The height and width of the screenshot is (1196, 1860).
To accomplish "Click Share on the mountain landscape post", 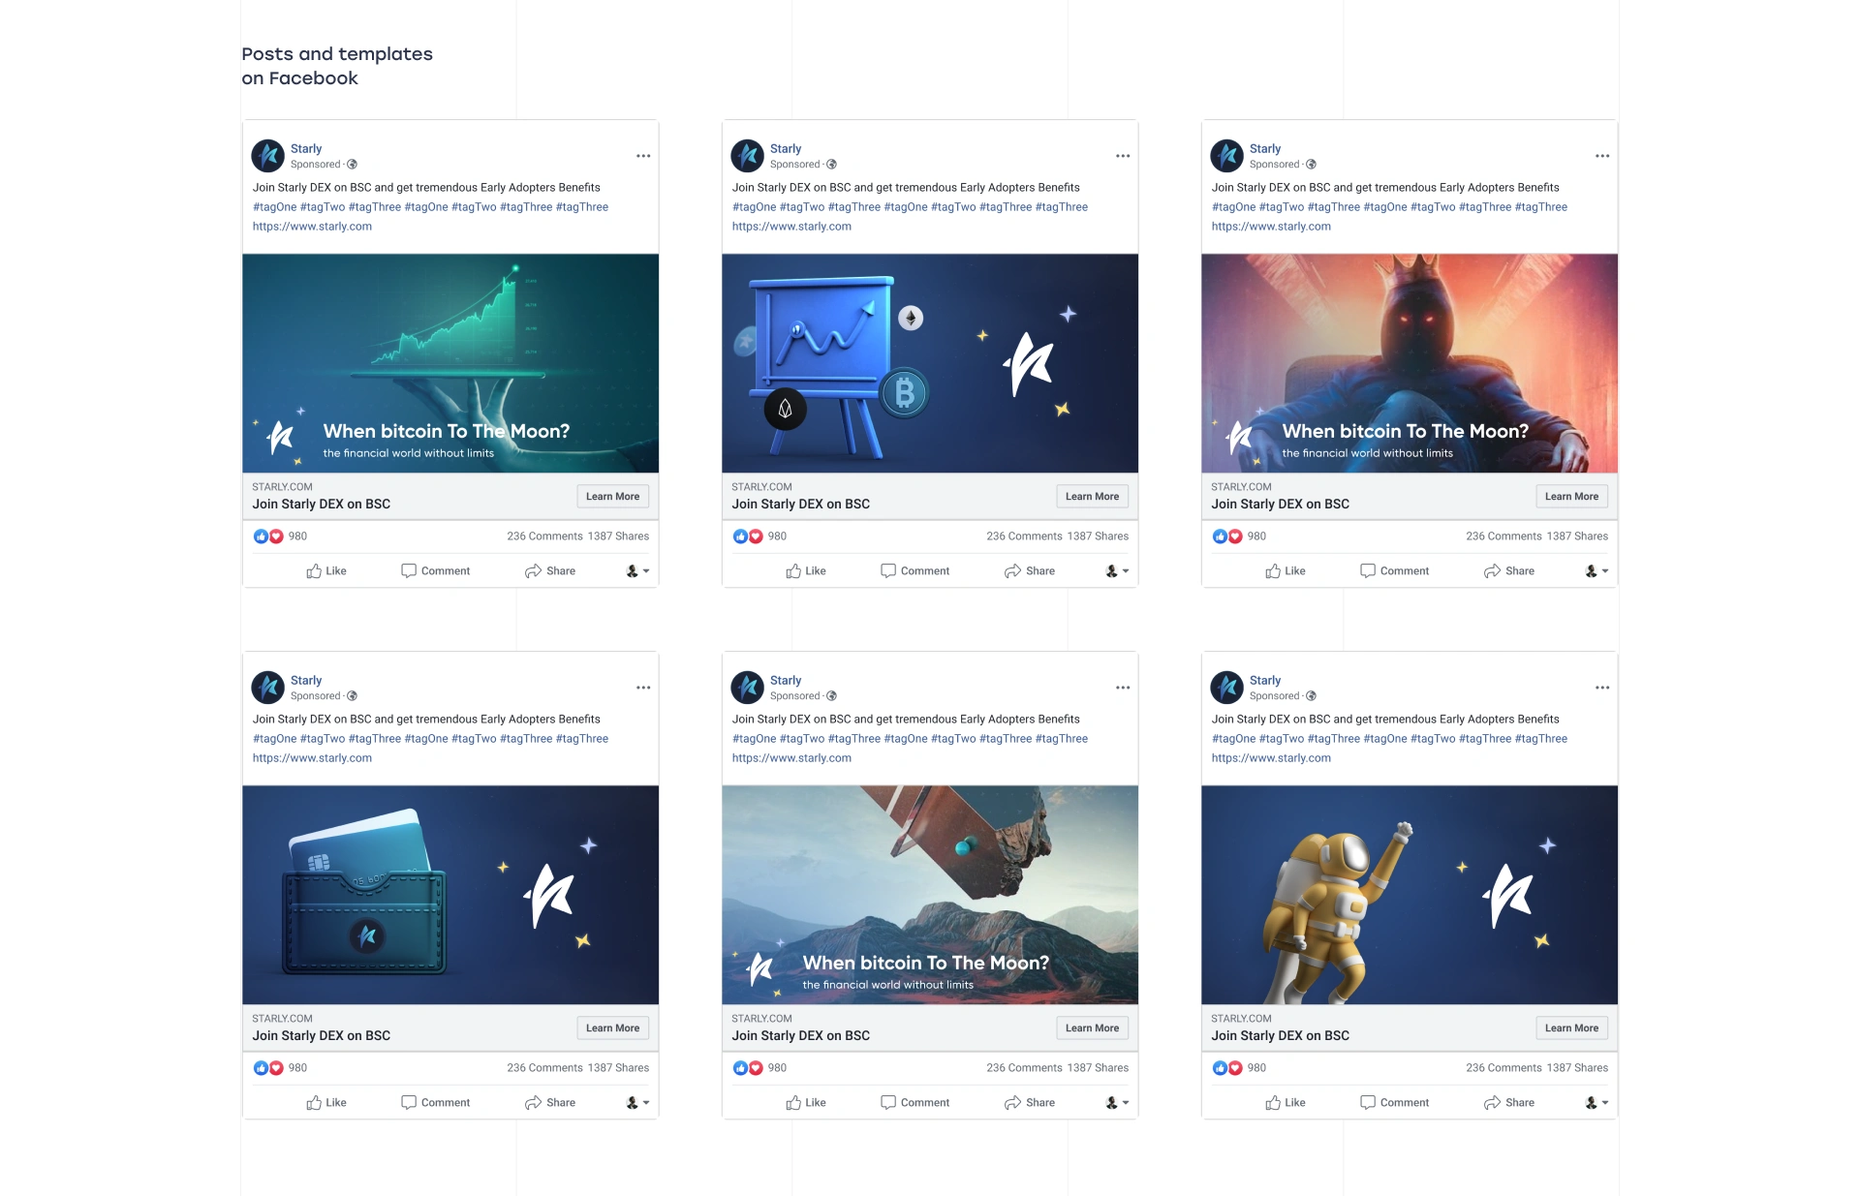I will [x=1030, y=1103].
